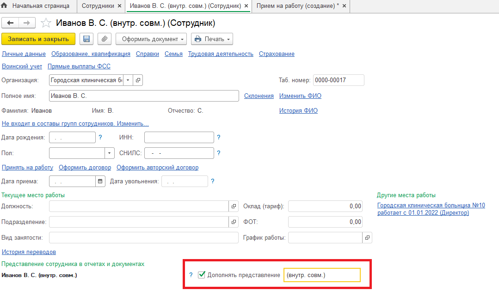The height and width of the screenshot is (296, 499).
Task: Click Изменить ФИО link
Action: pyautogui.click(x=300, y=96)
